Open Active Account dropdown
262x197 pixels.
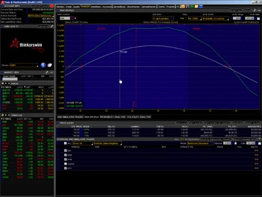point(41,16)
